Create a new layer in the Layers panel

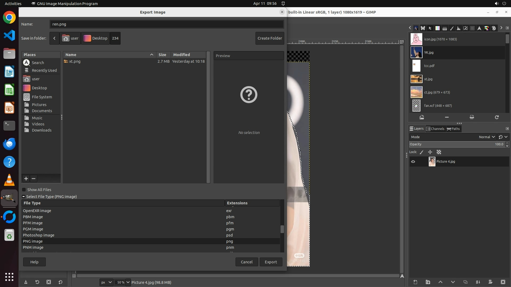(x=415, y=282)
